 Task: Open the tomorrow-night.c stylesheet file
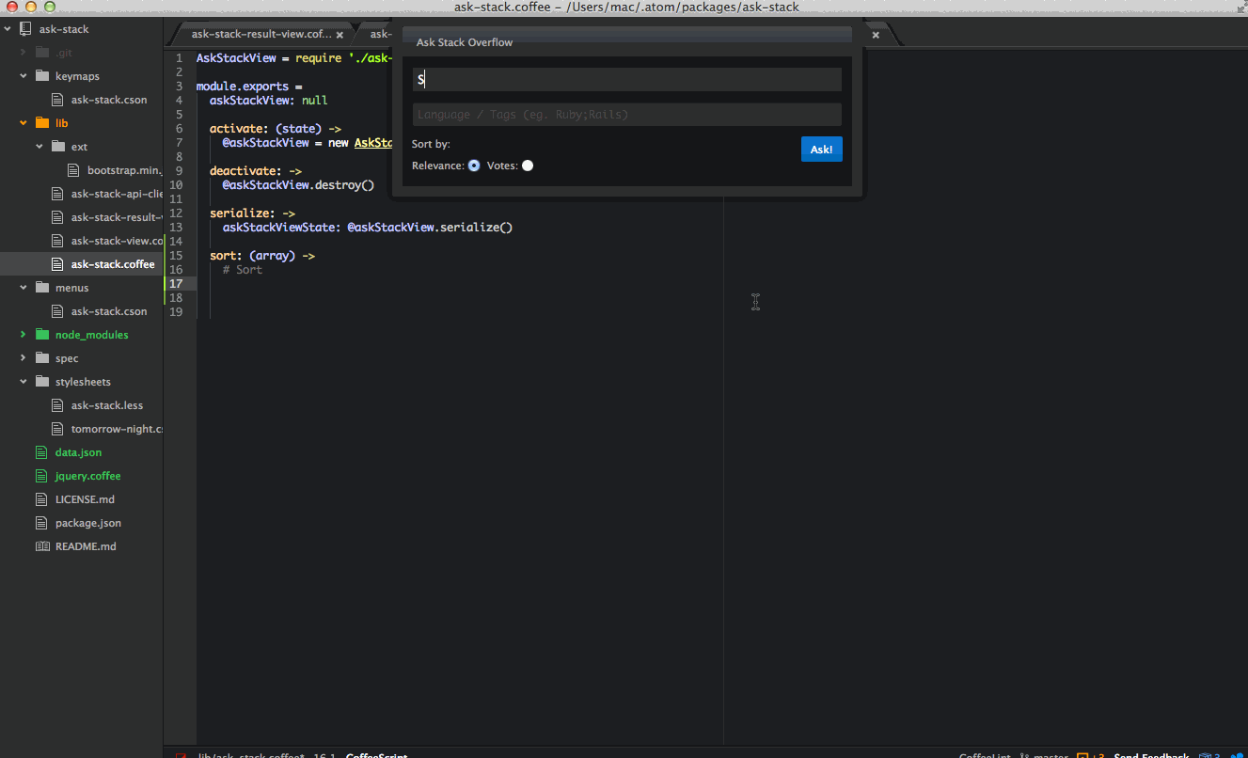(x=117, y=429)
